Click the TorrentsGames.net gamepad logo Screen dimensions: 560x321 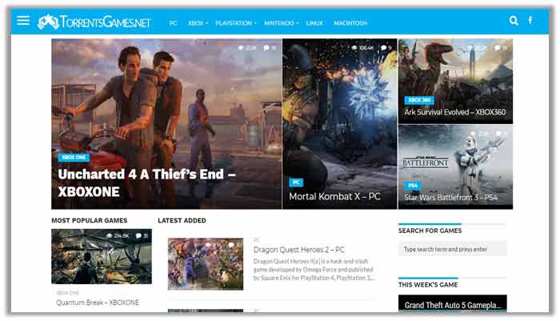(x=48, y=22)
